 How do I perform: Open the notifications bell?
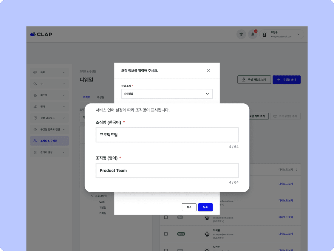[253, 34]
